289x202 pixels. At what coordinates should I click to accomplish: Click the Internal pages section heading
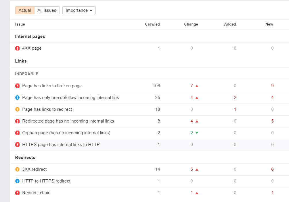pos(30,36)
